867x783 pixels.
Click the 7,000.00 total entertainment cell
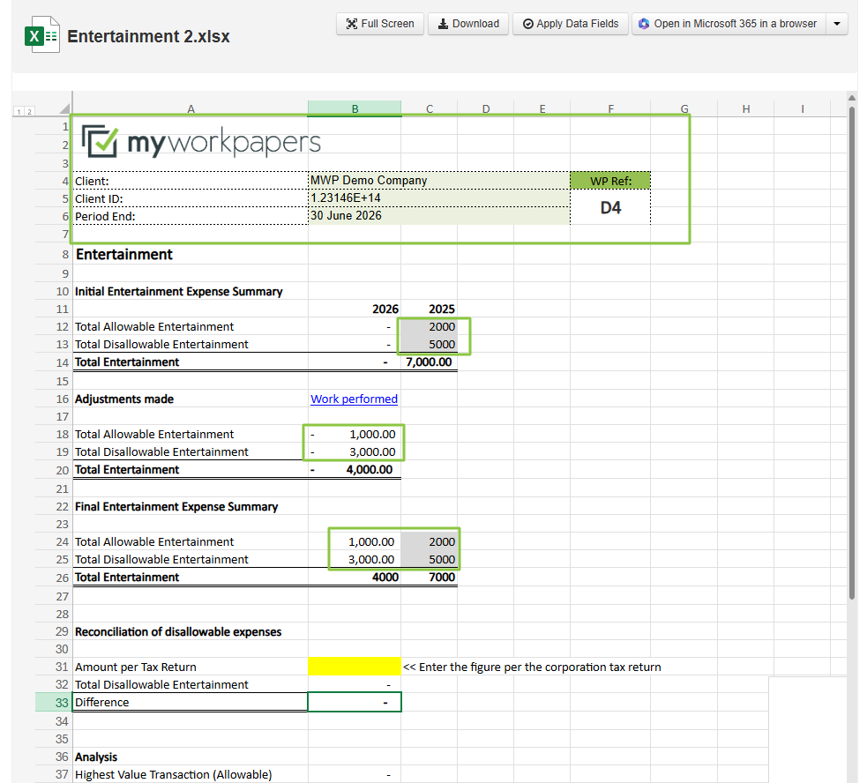(x=429, y=362)
